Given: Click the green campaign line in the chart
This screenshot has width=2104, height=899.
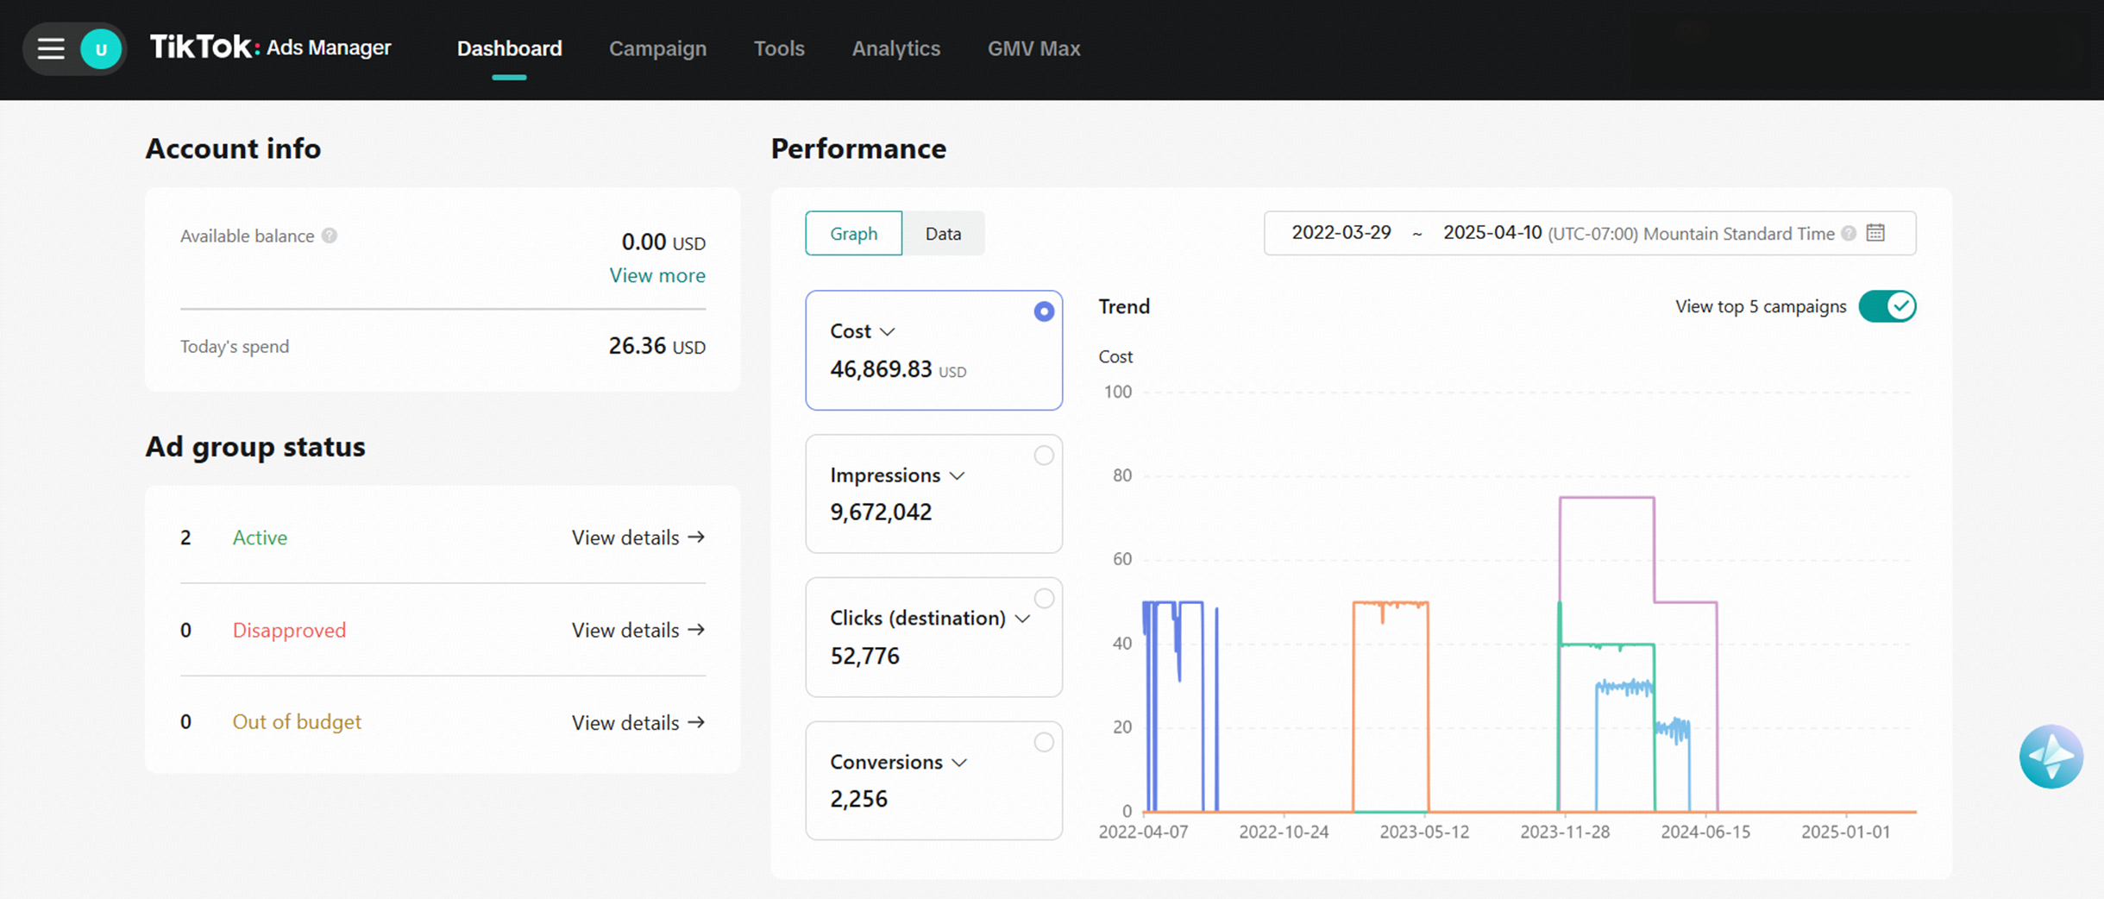Looking at the screenshot, I should (x=1606, y=644).
